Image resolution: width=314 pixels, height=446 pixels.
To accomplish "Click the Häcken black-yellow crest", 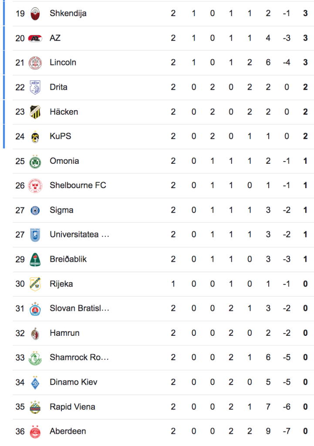I will (35, 112).
